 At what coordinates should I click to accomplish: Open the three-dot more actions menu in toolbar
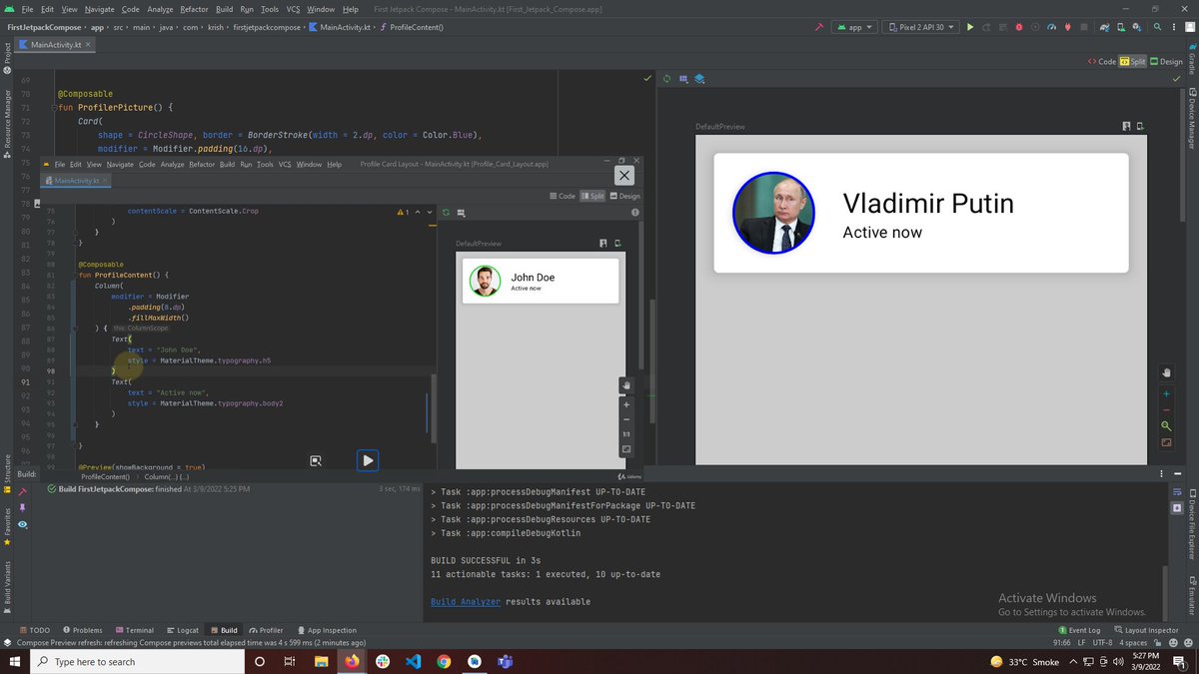point(1174,27)
